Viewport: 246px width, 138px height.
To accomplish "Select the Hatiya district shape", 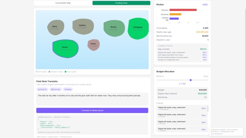I will [x=93, y=45].
